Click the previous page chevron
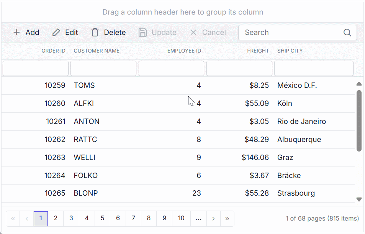Viewport: 365px width, 234px height. (x=26, y=218)
